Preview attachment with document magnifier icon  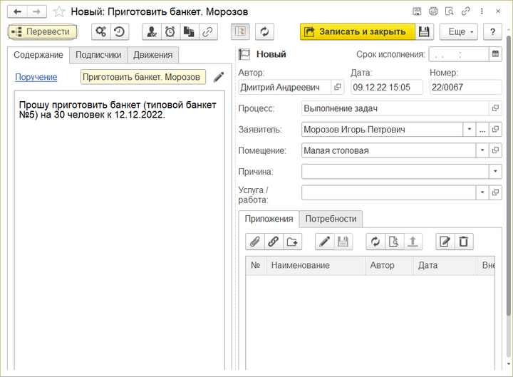pyautogui.click(x=394, y=242)
